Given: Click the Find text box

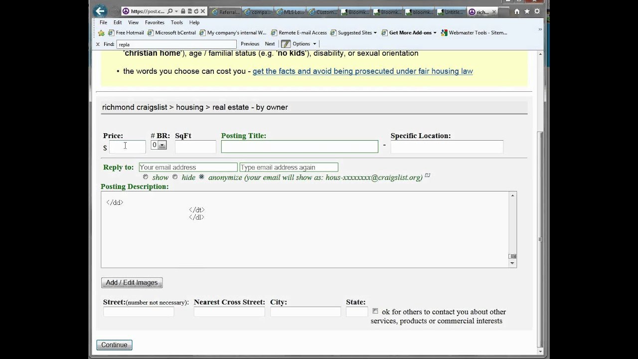Looking at the screenshot, I should pyautogui.click(x=176, y=44).
